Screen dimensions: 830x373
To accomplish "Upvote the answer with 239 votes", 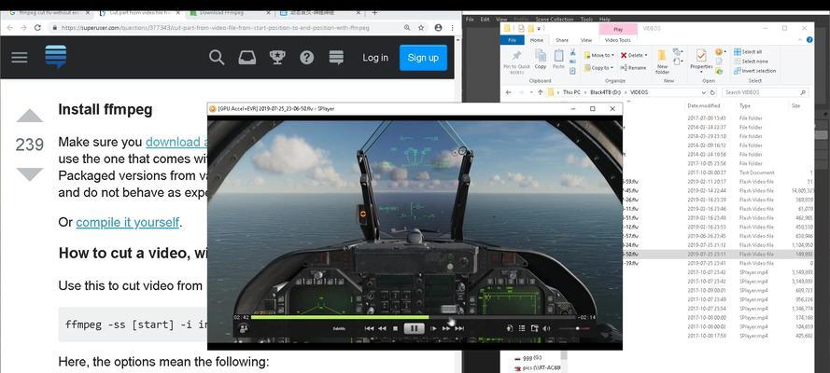I will (30, 117).
